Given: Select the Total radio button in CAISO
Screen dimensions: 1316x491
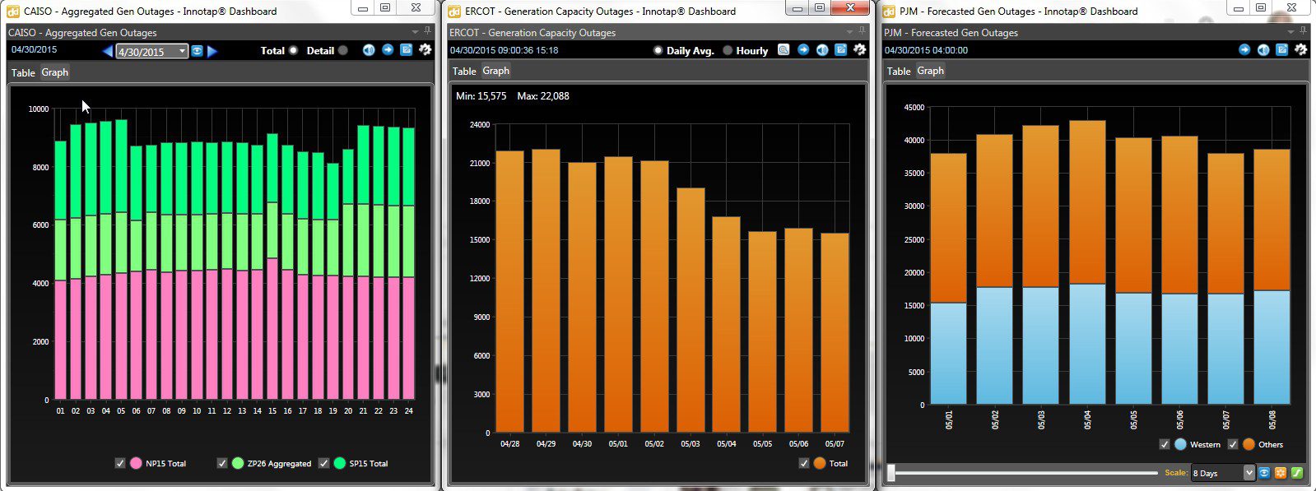Looking at the screenshot, I should click(293, 51).
